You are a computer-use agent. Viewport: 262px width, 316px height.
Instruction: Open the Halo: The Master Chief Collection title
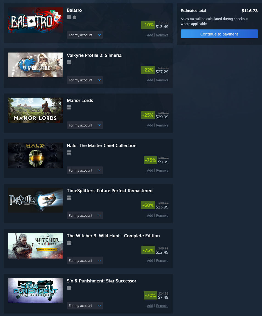pos(101,145)
